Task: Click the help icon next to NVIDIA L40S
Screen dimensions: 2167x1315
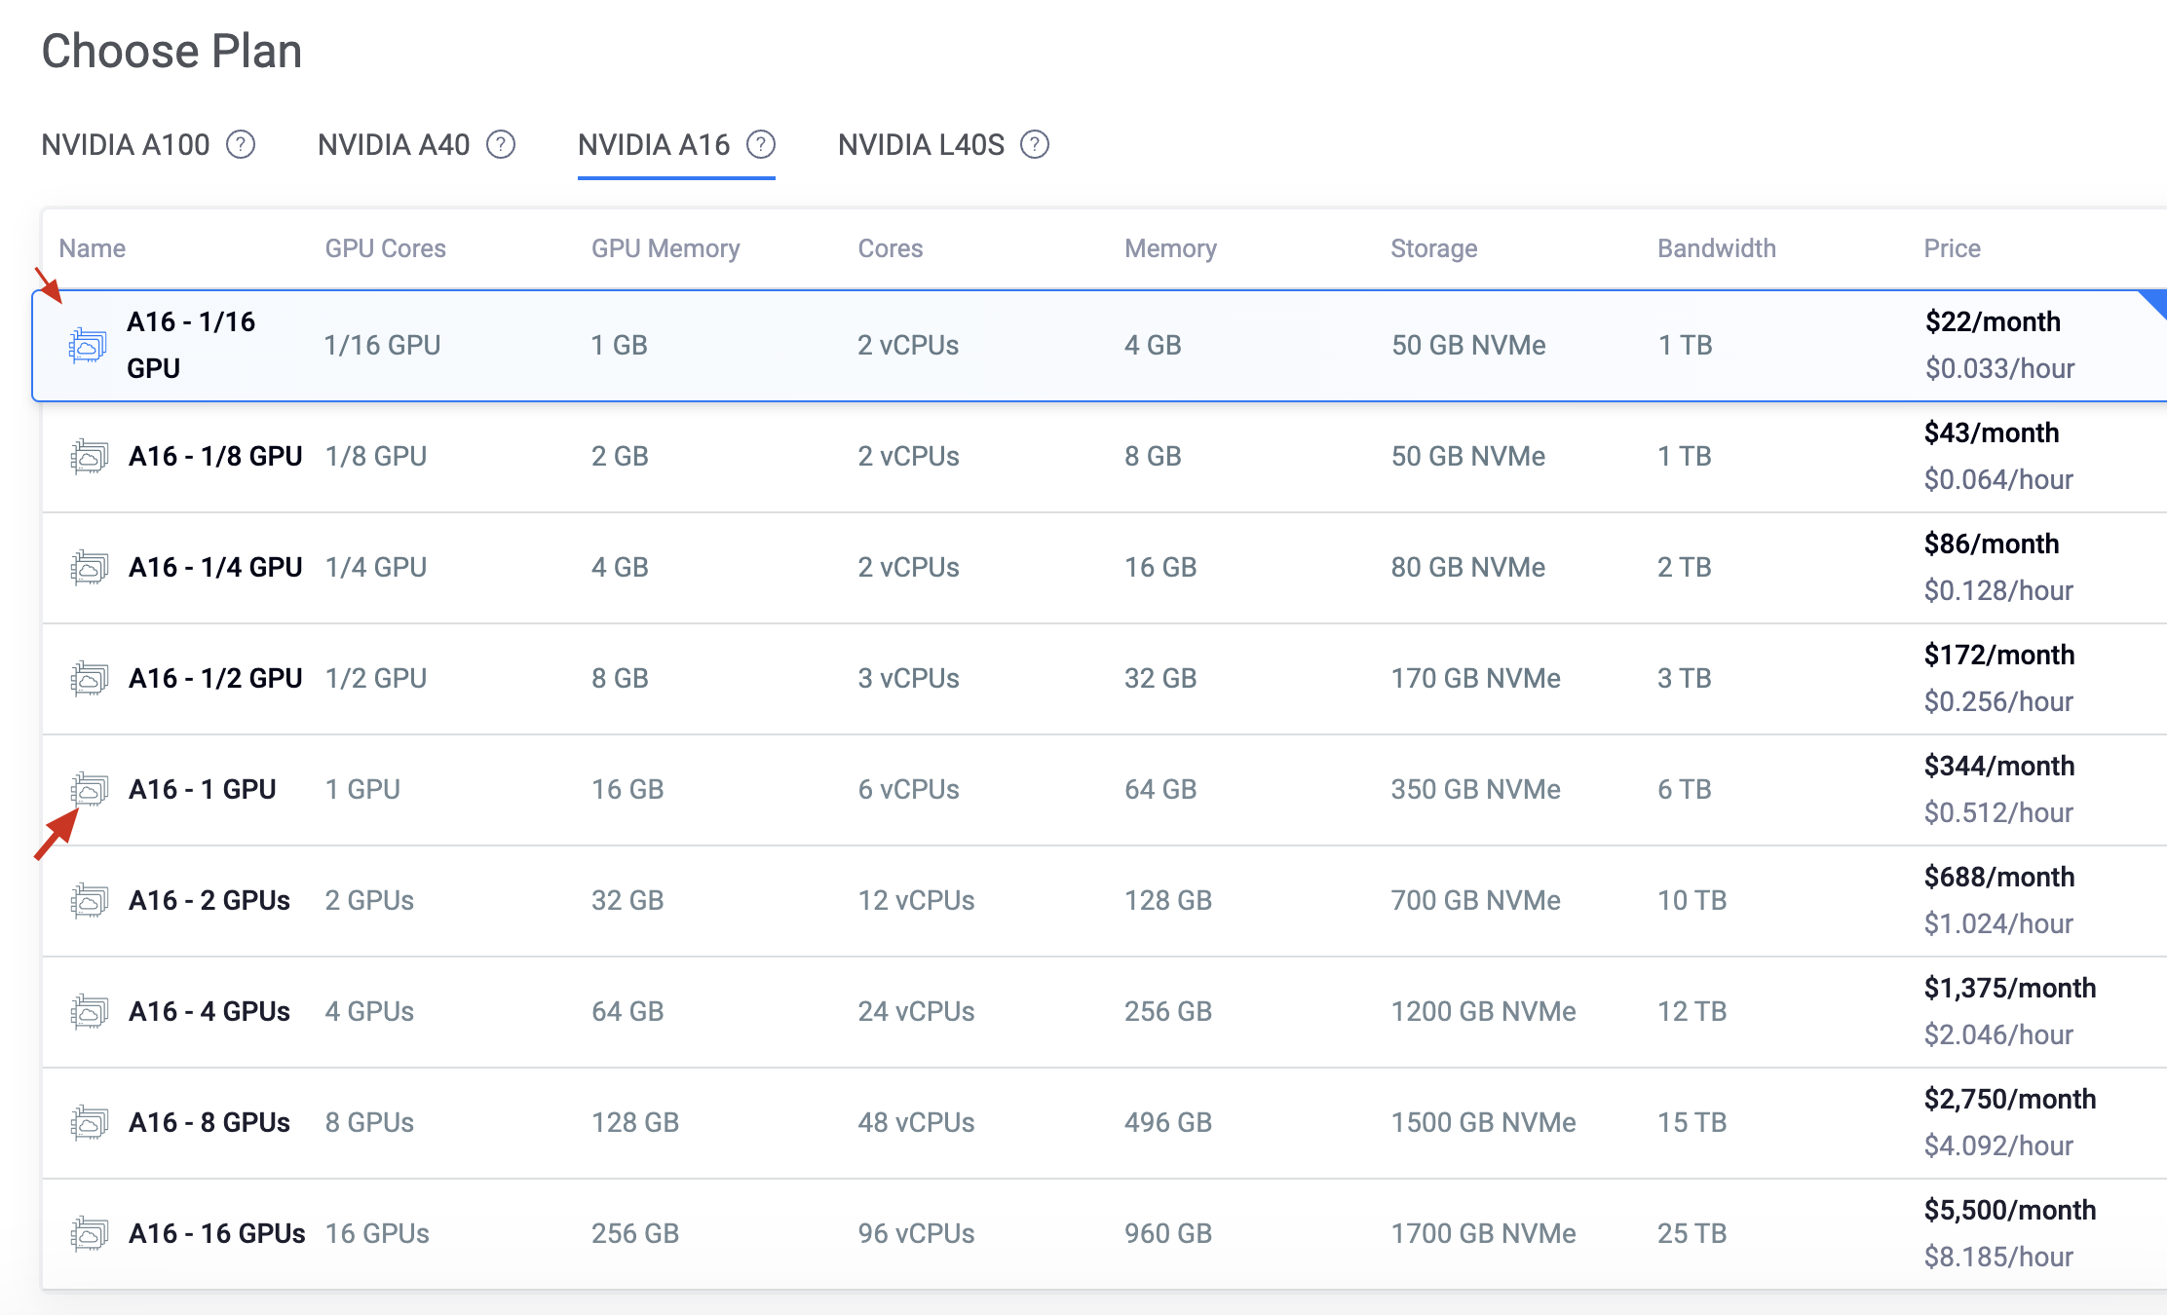Action: [x=1035, y=145]
